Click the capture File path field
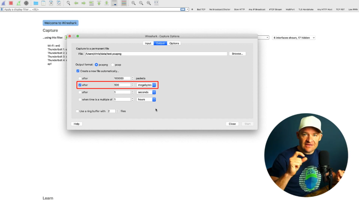359x202 pixels. pyautogui.click(x=156, y=54)
